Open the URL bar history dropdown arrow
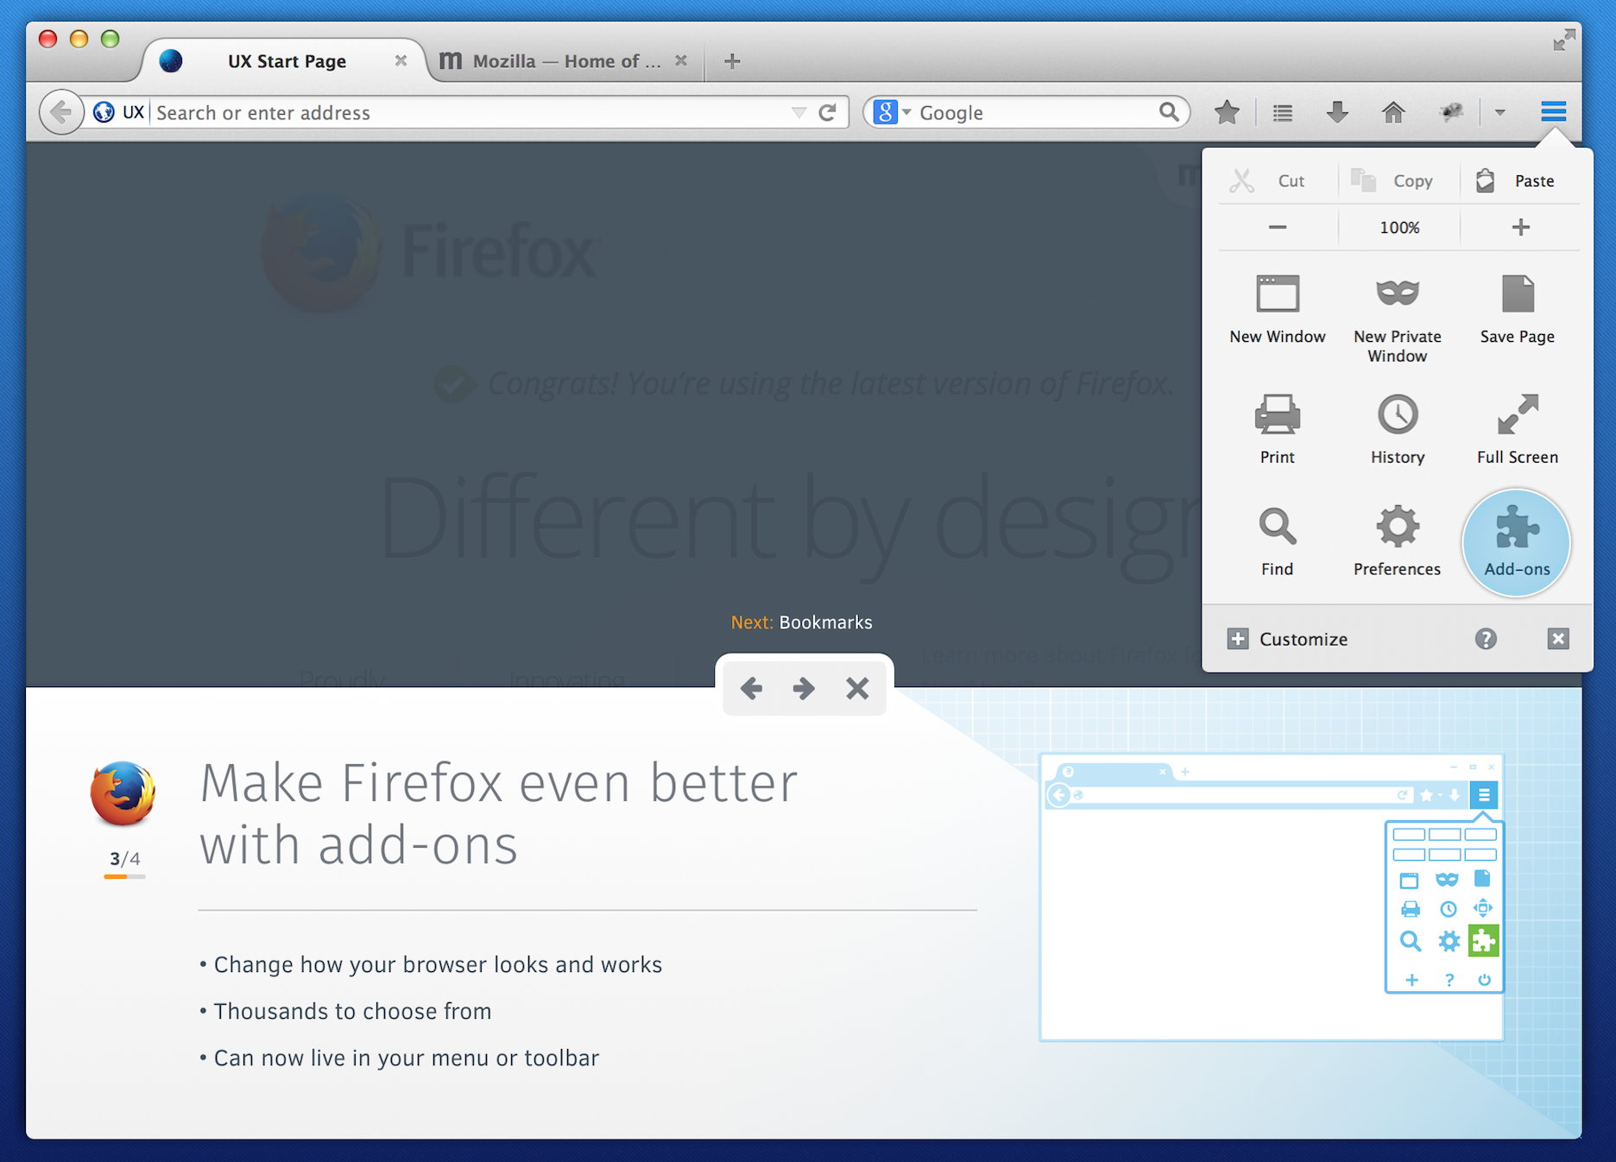This screenshot has height=1162, width=1616. (799, 113)
